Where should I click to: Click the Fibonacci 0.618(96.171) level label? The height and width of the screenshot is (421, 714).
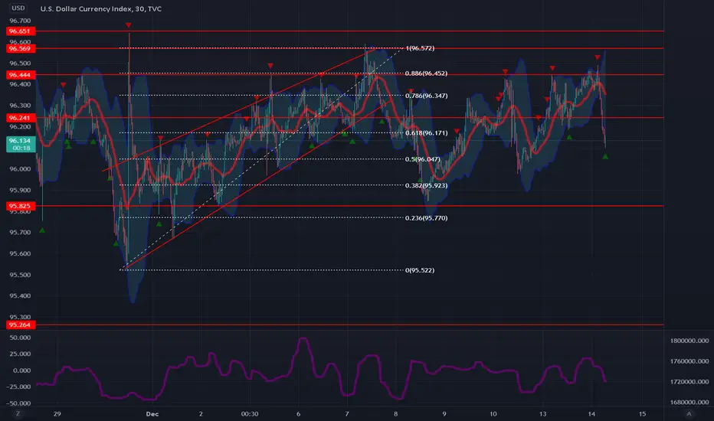pyautogui.click(x=426, y=133)
